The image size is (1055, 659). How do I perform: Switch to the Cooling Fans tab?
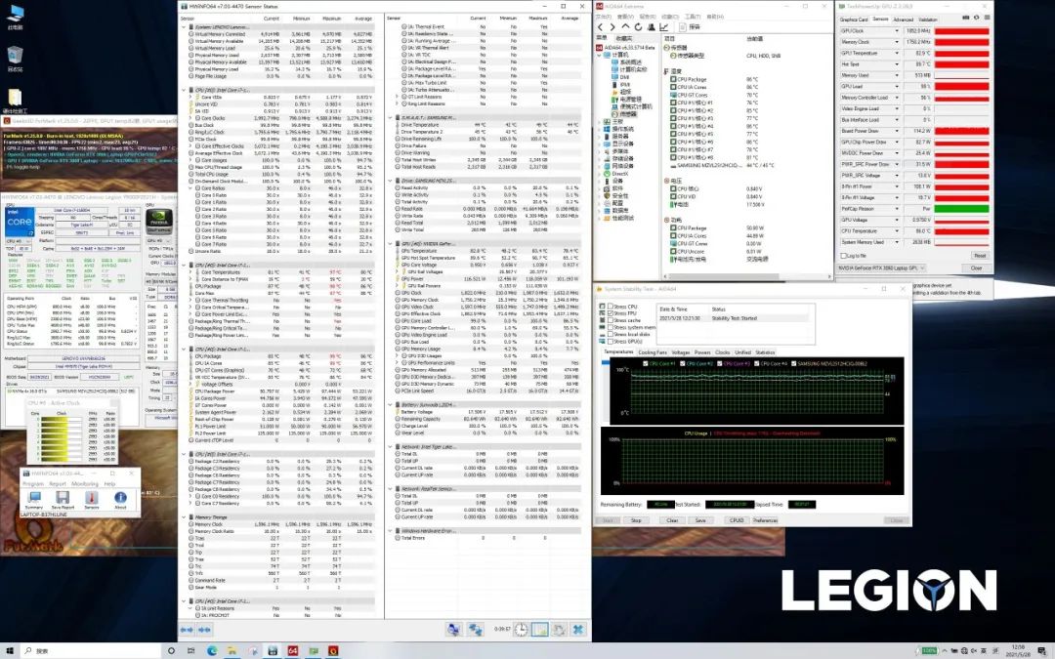coord(653,352)
